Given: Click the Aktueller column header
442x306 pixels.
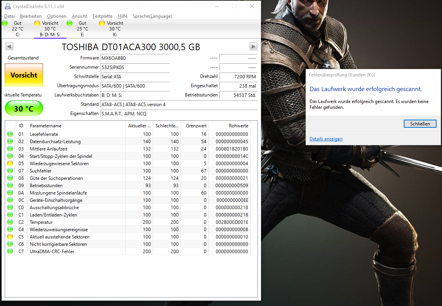Looking at the screenshot, I should 139,126.
